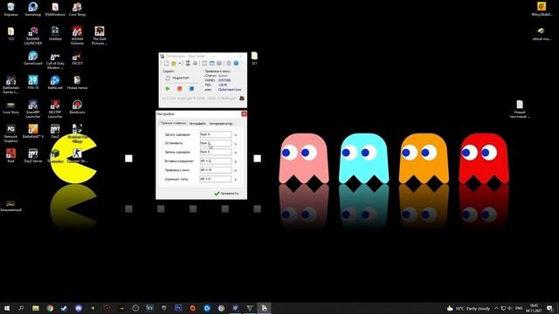The width and height of the screenshot is (559, 314).
Task: Clear the Скриншот игры hotkey with x
Action: click(x=236, y=180)
